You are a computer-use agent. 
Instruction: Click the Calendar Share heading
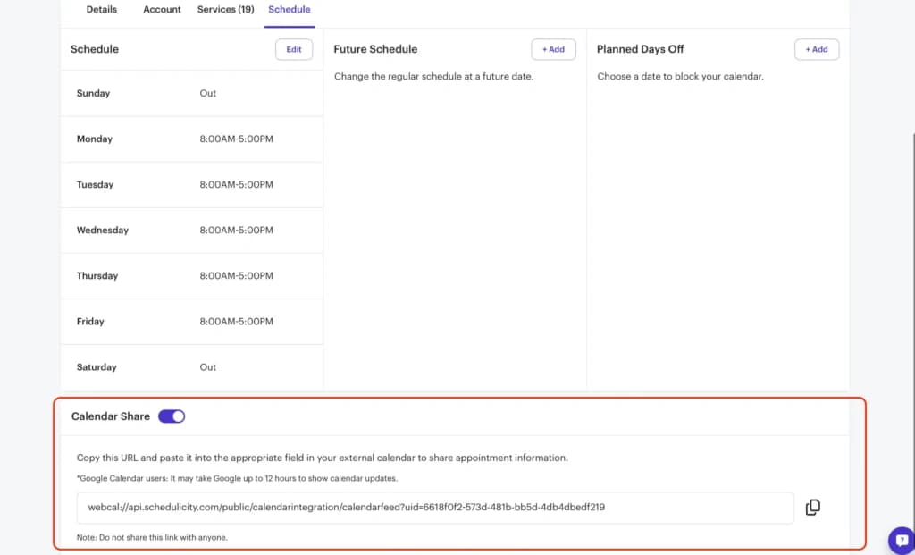[x=110, y=416]
